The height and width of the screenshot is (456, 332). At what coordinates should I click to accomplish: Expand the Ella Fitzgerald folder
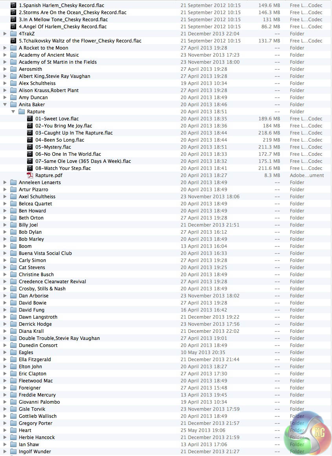pyautogui.click(x=5, y=360)
